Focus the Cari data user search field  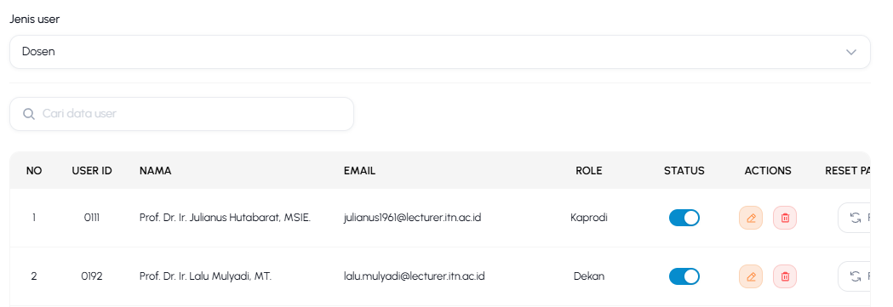[181, 114]
